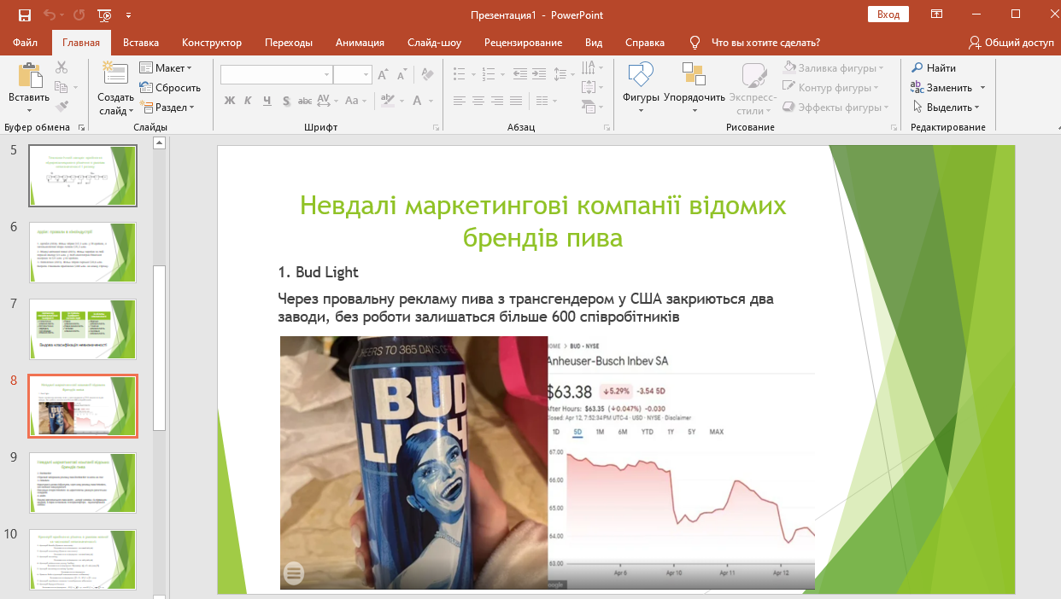Cut selection with the scissors icon
This screenshot has width=1061, height=599.
tap(62, 67)
